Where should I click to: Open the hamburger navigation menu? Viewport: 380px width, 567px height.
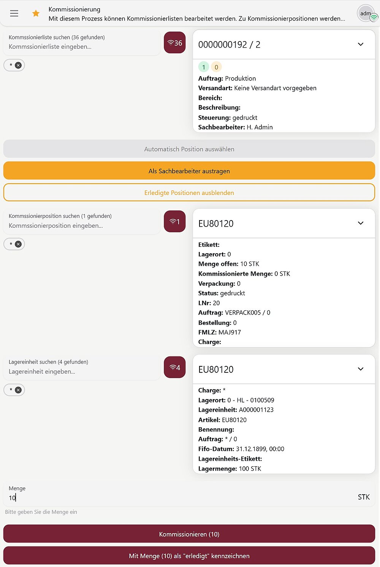click(14, 13)
